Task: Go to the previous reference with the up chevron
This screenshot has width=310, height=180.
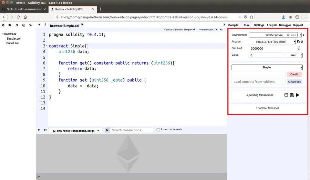Action: click(217, 30)
